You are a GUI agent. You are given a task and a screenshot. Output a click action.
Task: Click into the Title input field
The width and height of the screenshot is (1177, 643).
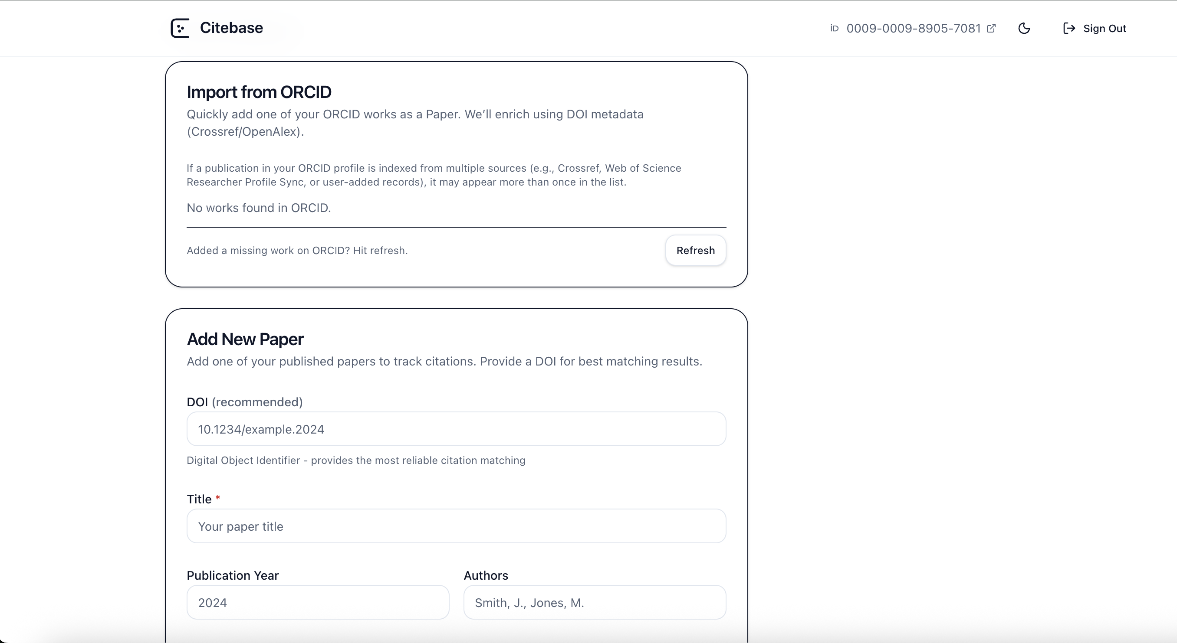[x=456, y=526]
